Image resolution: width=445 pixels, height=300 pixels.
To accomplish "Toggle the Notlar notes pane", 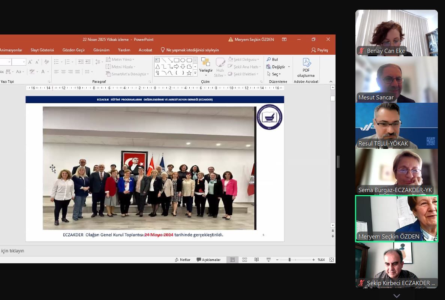I will coord(183,259).
